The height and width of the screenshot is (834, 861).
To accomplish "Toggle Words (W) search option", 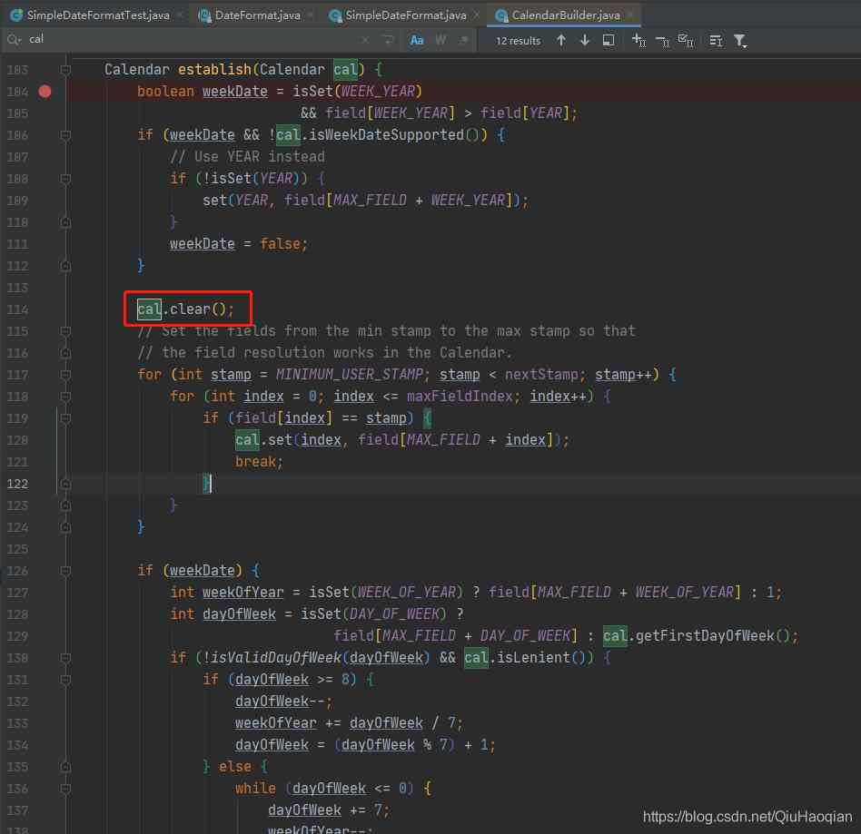I will tap(440, 40).
